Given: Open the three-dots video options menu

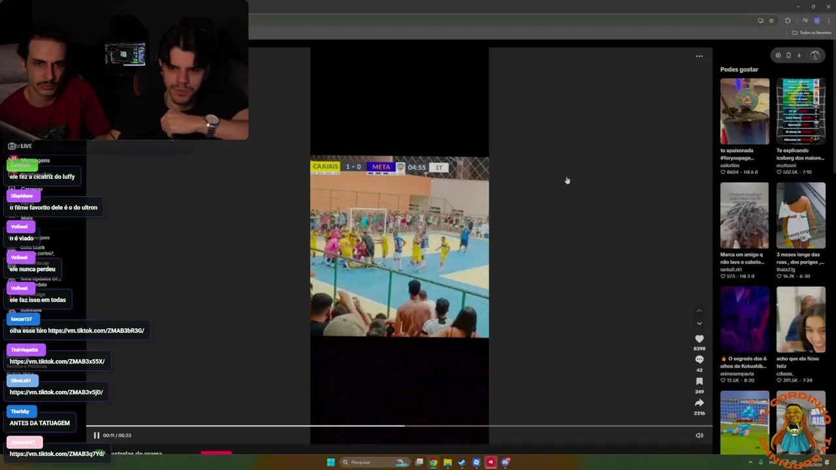Looking at the screenshot, I should (x=699, y=56).
